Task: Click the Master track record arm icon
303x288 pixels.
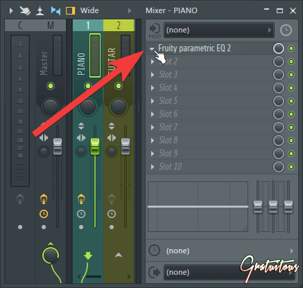Action: click(x=44, y=199)
